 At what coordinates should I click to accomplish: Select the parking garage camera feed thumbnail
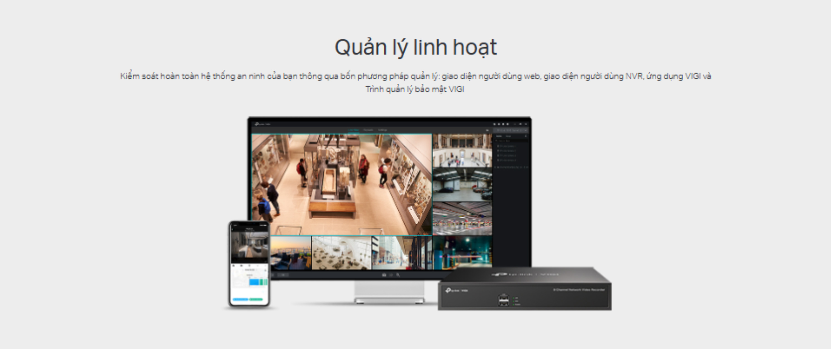pyautogui.click(x=462, y=185)
